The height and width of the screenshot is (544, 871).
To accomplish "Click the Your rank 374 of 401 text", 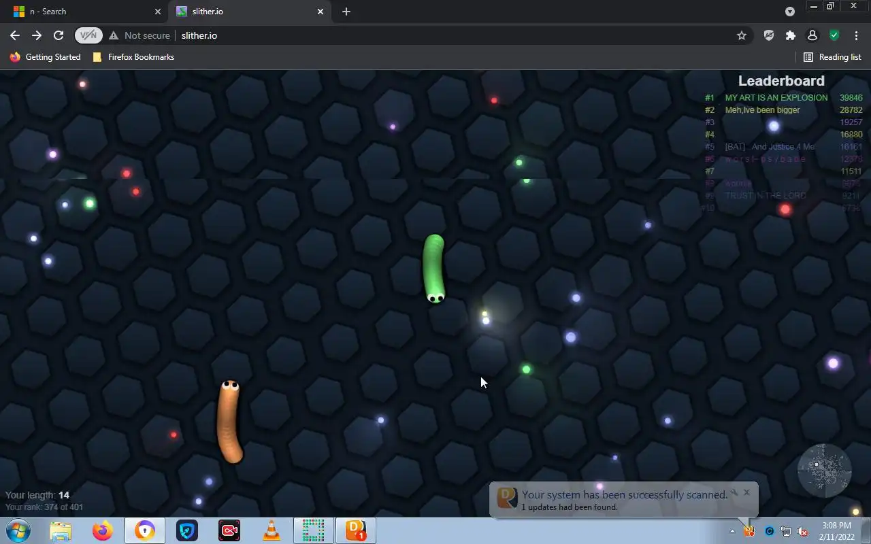I will coord(44,507).
